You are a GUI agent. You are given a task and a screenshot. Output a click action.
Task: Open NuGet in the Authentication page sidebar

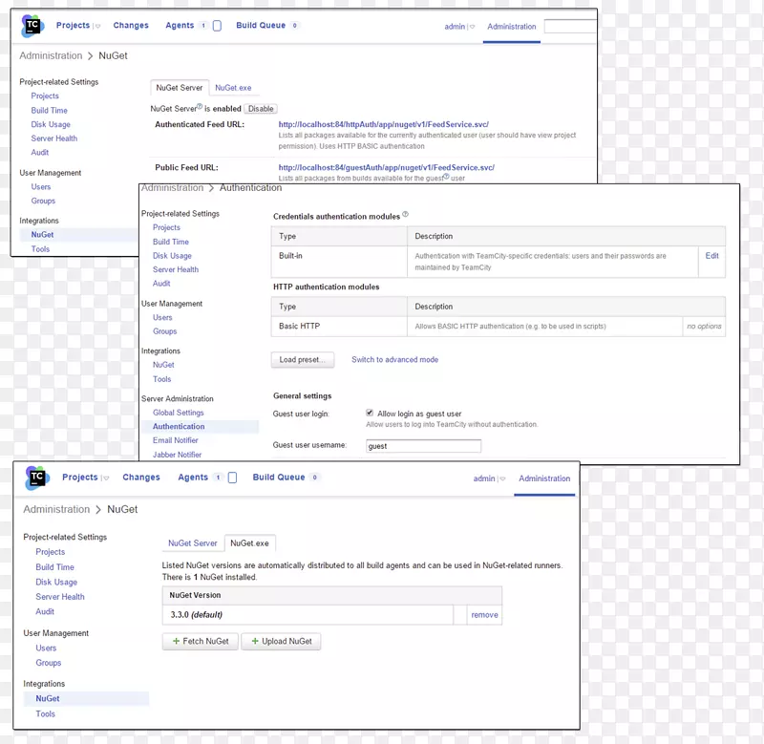(x=163, y=365)
